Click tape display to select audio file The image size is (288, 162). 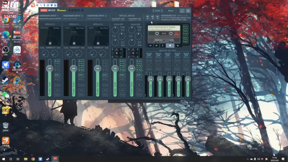coord(164,28)
